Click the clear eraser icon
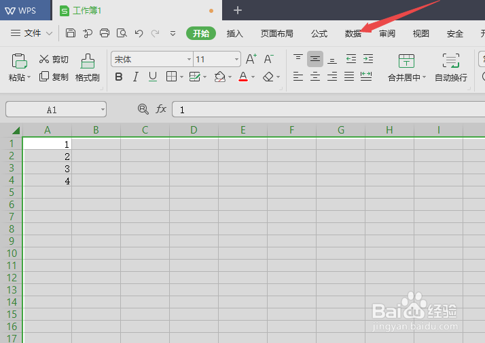This screenshot has width=485, height=343. (x=268, y=77)
